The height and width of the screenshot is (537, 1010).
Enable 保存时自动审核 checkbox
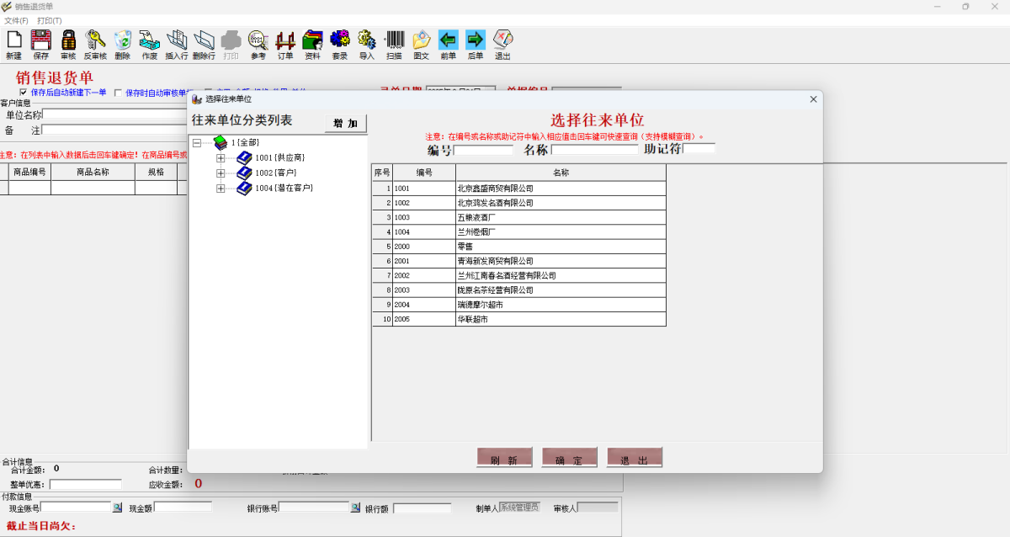[119, 93]
